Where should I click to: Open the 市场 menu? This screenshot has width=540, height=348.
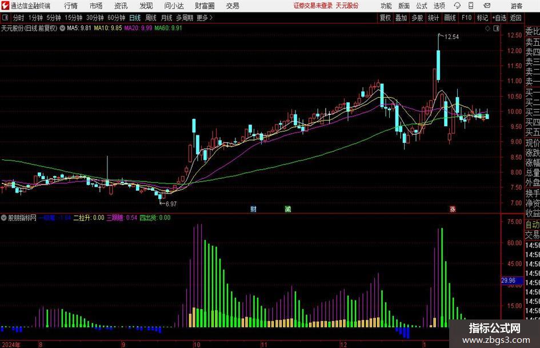click(96, 6)
